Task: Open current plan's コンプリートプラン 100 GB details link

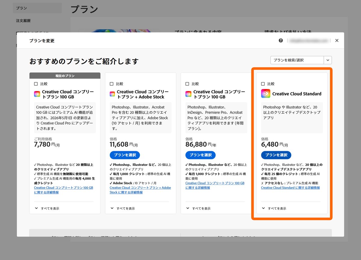Action: tap(63, 190)
